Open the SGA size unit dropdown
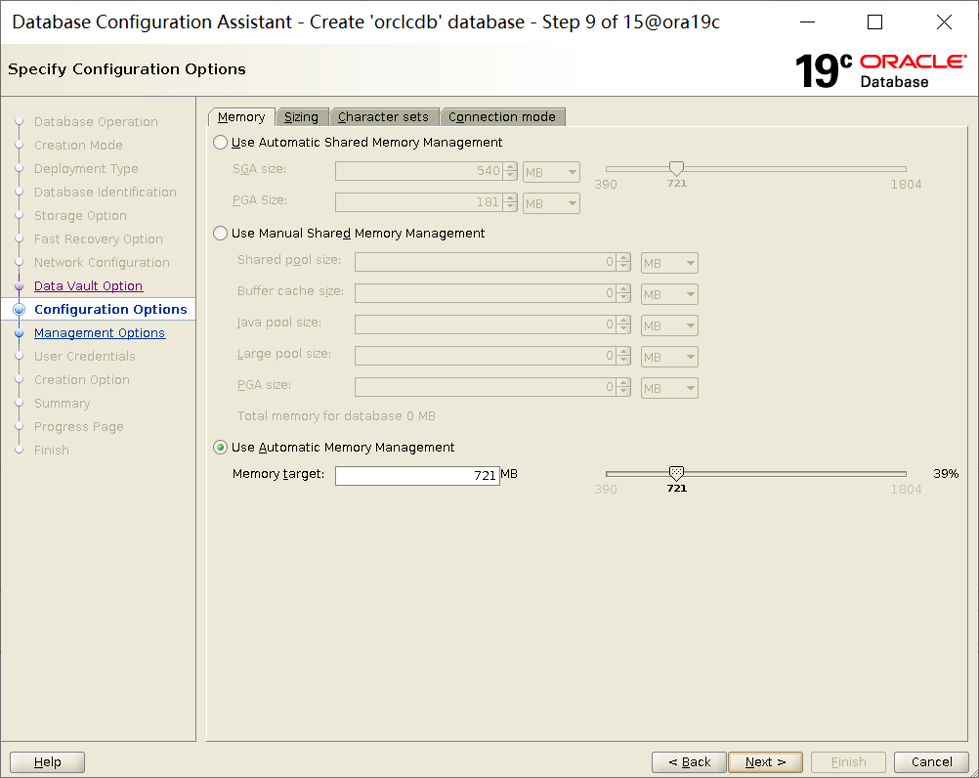Viewport: 979px width, 778px height. click(x=551, y=172)
